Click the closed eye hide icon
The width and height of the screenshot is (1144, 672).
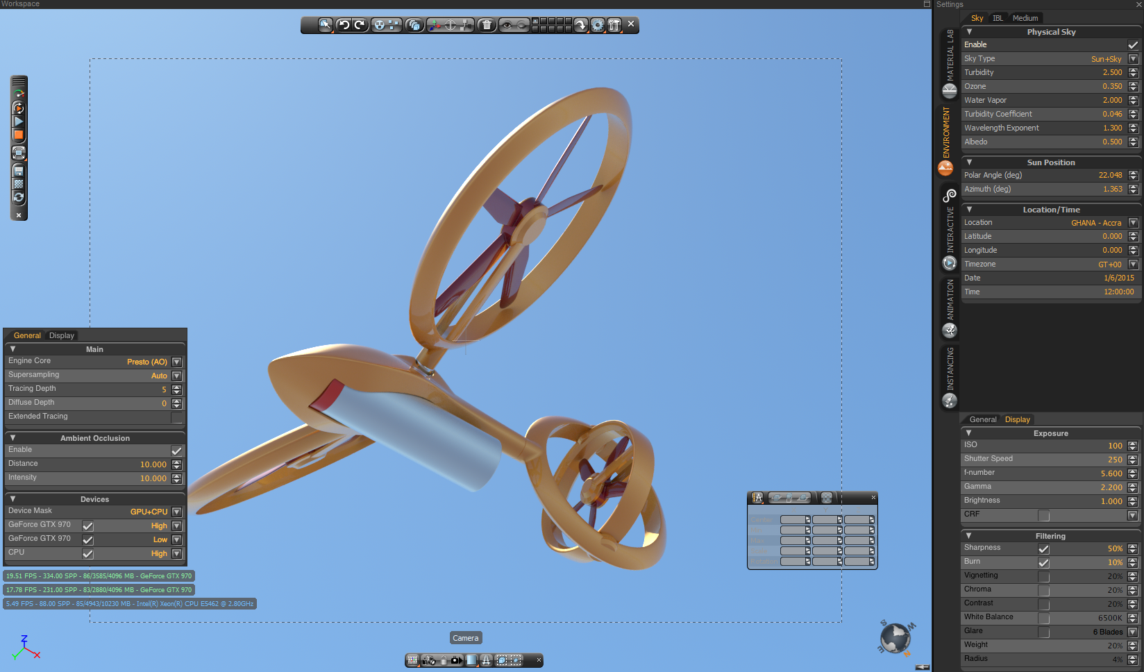[x=522, y=25]
